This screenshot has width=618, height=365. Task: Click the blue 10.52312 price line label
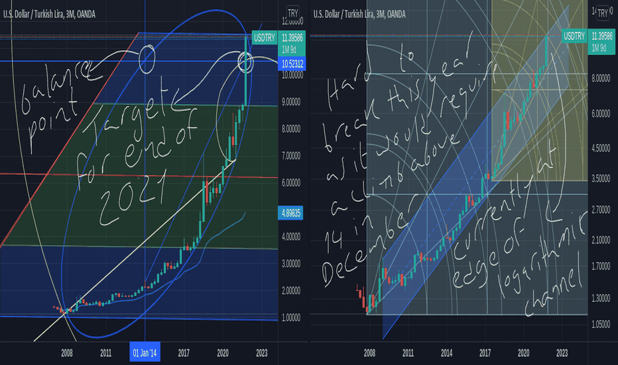292,64
